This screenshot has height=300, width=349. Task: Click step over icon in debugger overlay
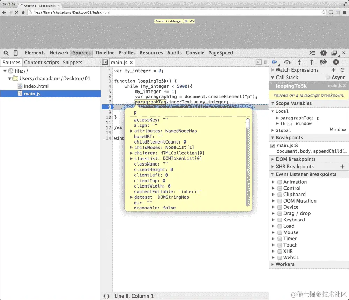[x=192, y=21]
